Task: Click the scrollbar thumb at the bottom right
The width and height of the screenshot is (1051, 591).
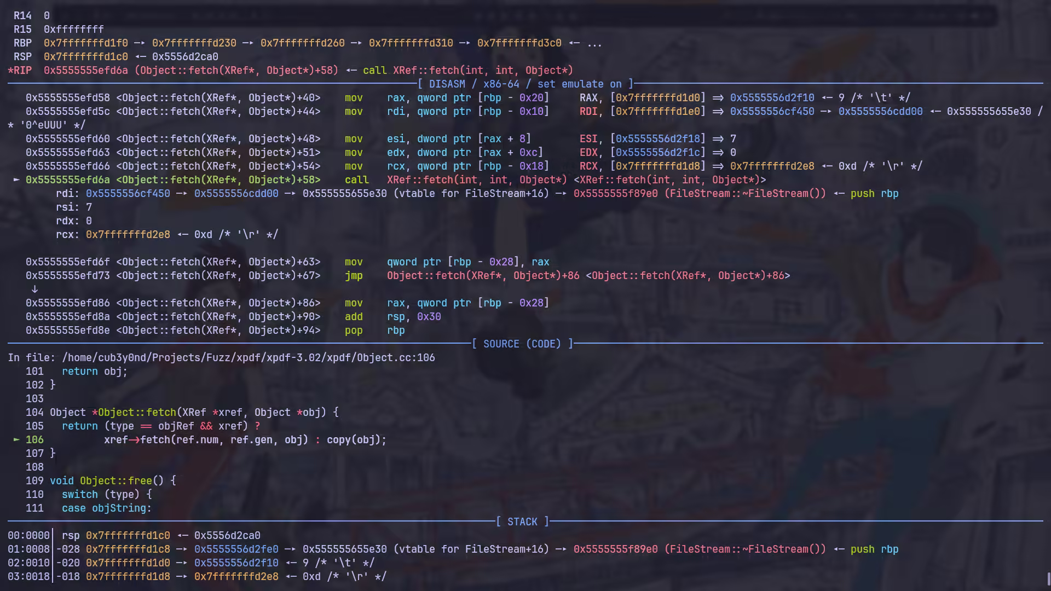Action: click(x=1048, y=578)
